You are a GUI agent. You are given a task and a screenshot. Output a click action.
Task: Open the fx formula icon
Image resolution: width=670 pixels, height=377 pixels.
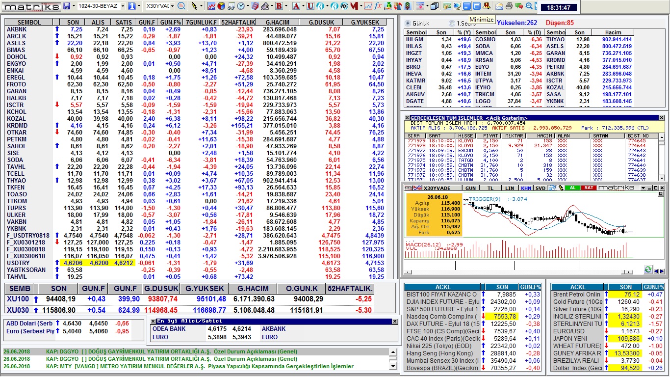point(378,6)
